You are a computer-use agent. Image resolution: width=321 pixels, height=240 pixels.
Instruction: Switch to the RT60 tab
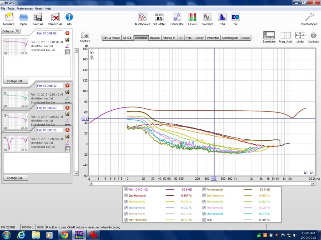(189, 38)
